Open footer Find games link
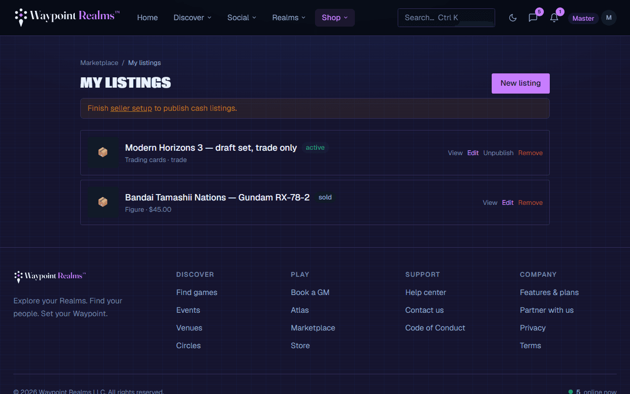Screen dimensions: 630x394 pos(197,293)
